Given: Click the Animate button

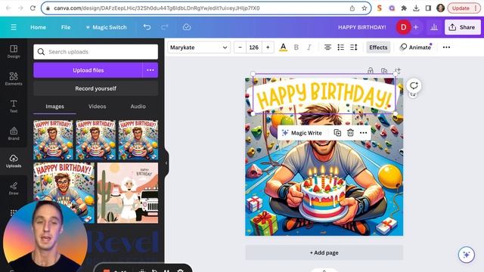Looking at the screenshot, I should (416, 47).
